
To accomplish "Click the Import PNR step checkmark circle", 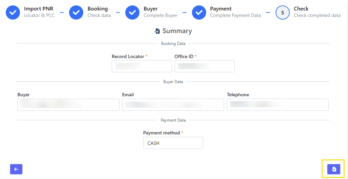I will click(x=13, y=12).
